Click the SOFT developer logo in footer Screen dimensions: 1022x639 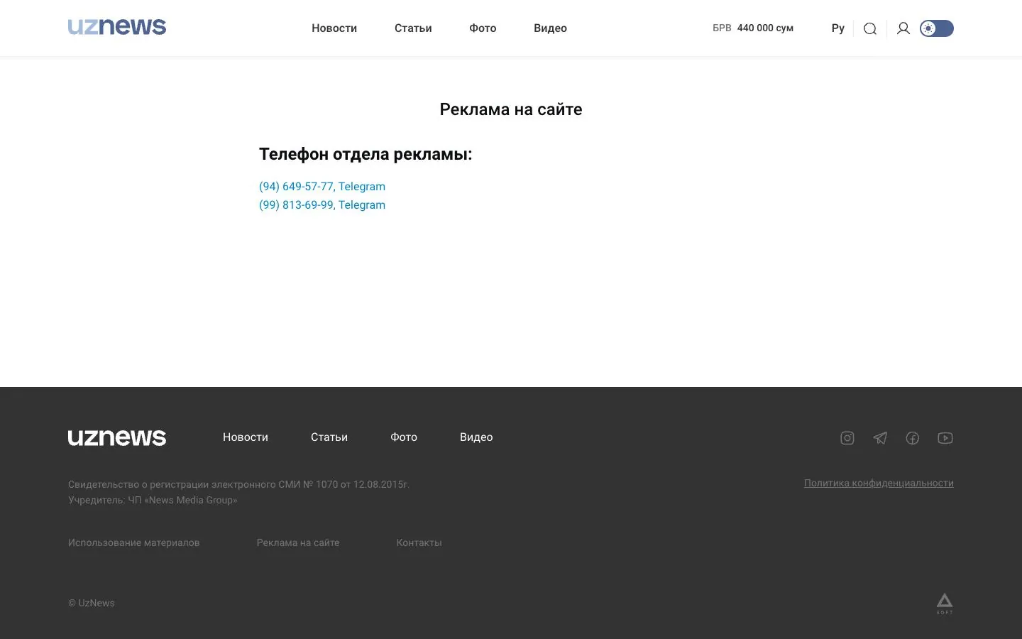(x=945, y=603)
